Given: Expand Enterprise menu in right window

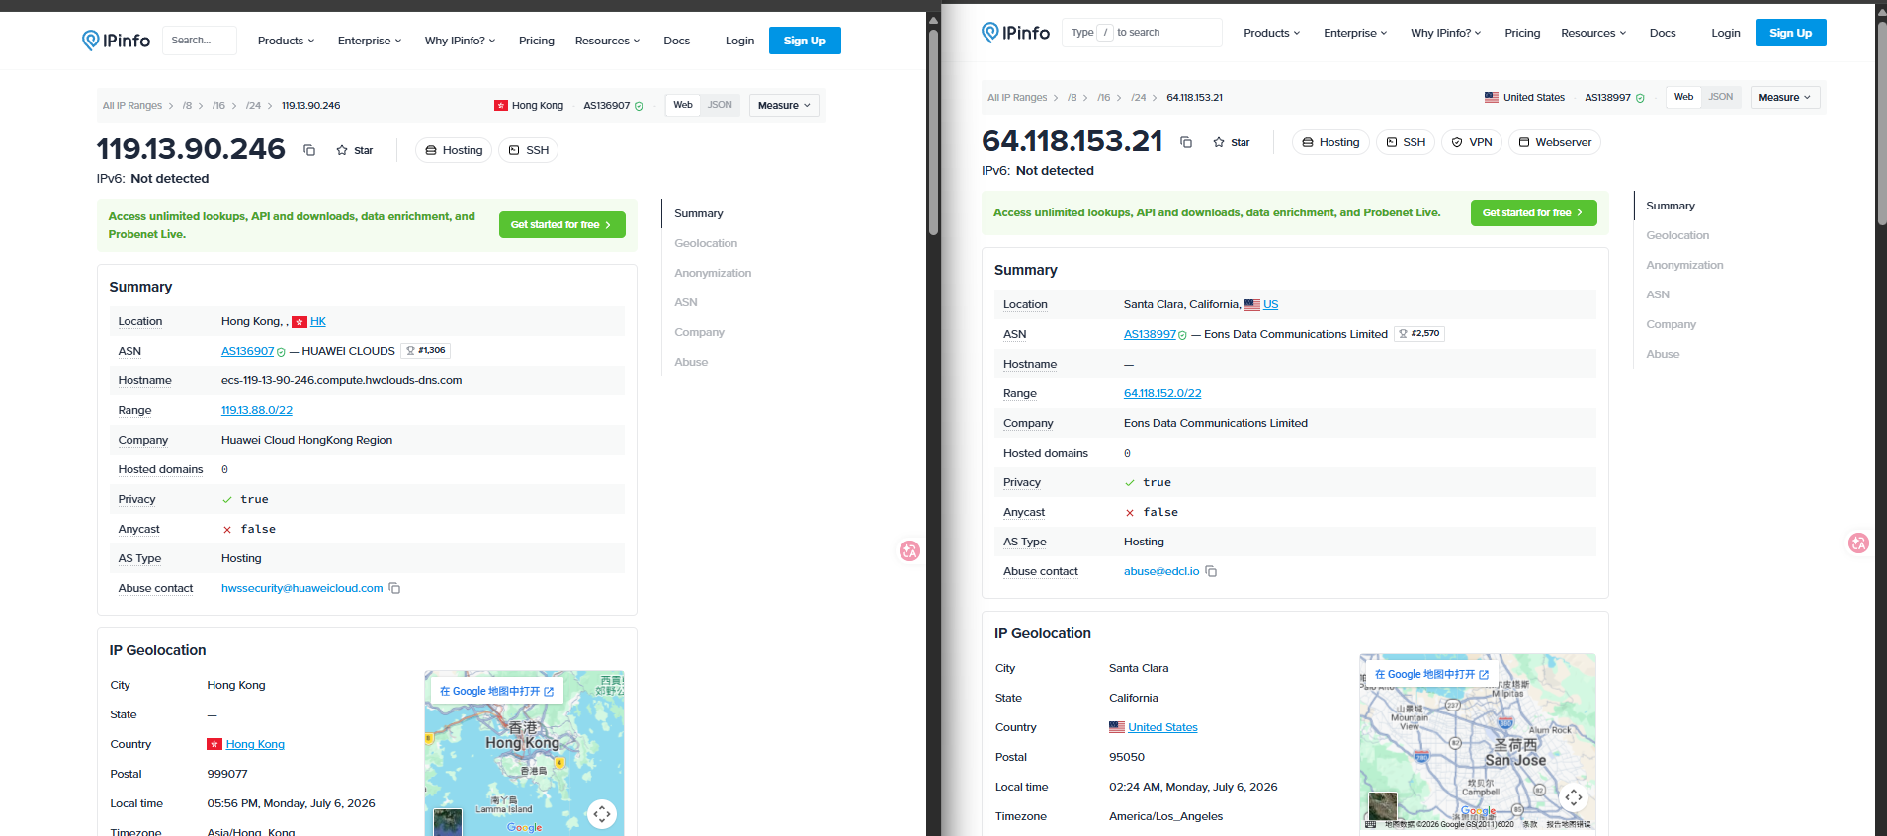Looking at the screenshot, I should 1355,33.
